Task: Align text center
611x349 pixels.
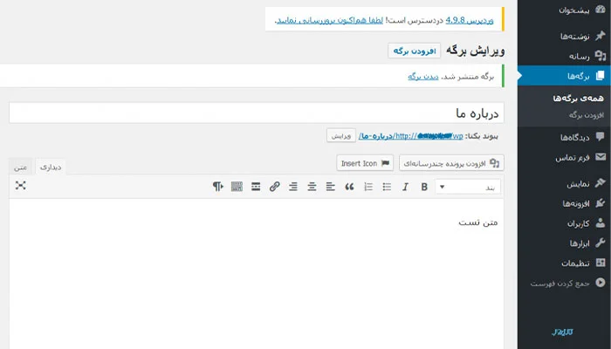Action: (x=312, y=187)
